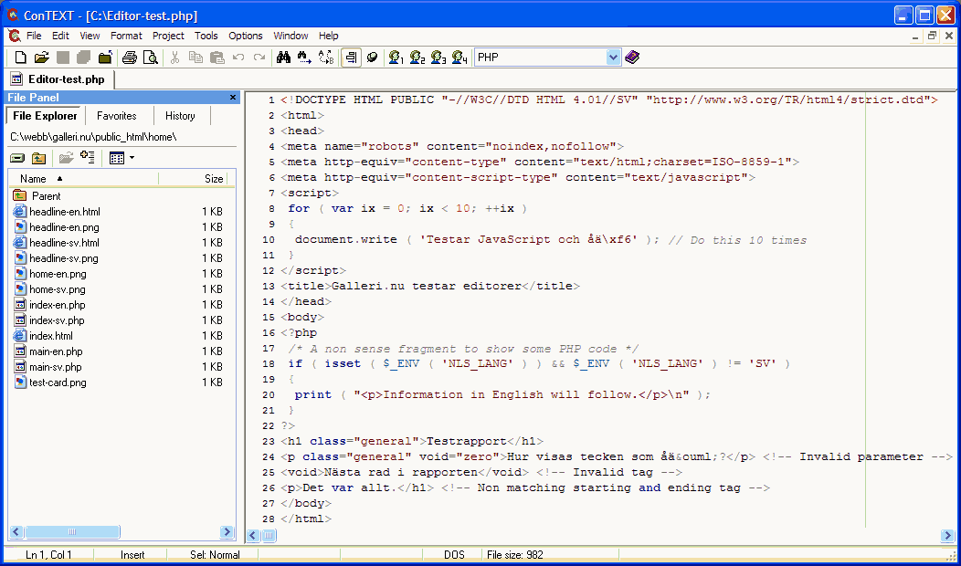Place cursor on line 13 title tag
Image resolution: width=961 pixels, height=566 pixels.
(x=430, y=286)
